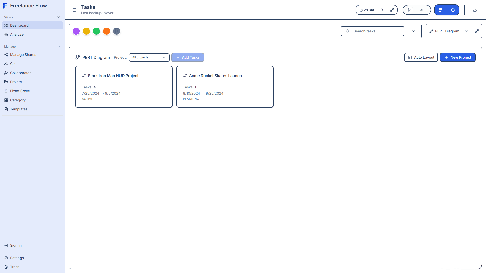Open Settings from the sidebar
Viewport: 486px width, 273px height.
(x=32, y=258)
